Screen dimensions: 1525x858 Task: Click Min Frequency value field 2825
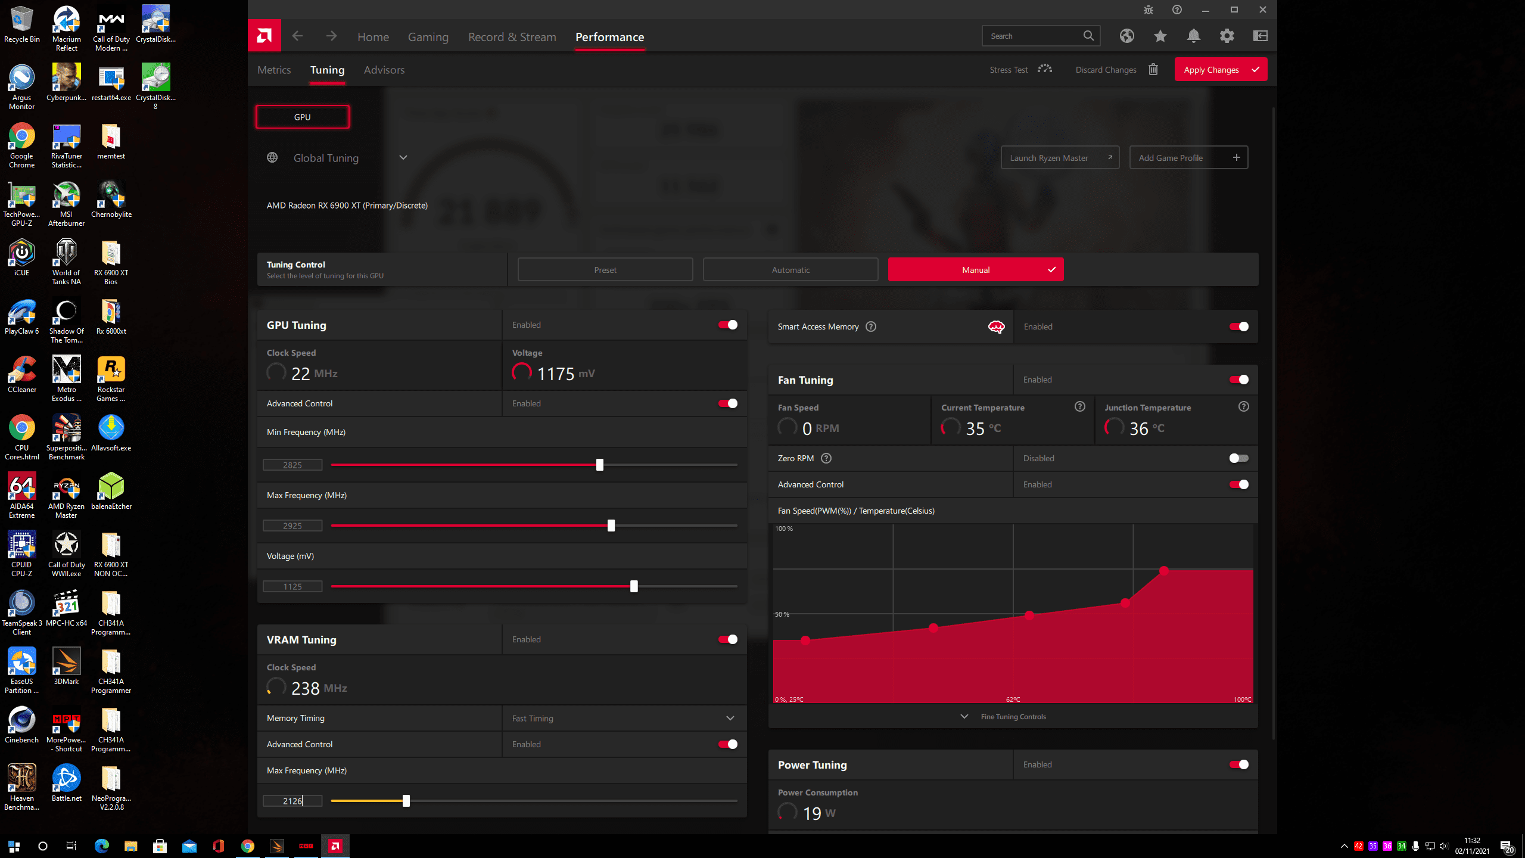tap(292, 465)
